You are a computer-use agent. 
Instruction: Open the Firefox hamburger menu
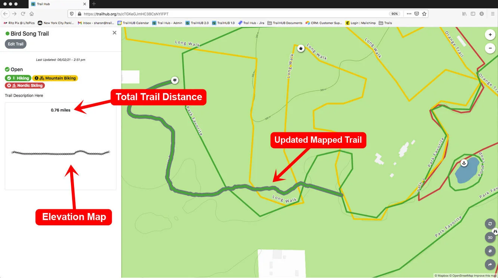[x=492, y=14]
